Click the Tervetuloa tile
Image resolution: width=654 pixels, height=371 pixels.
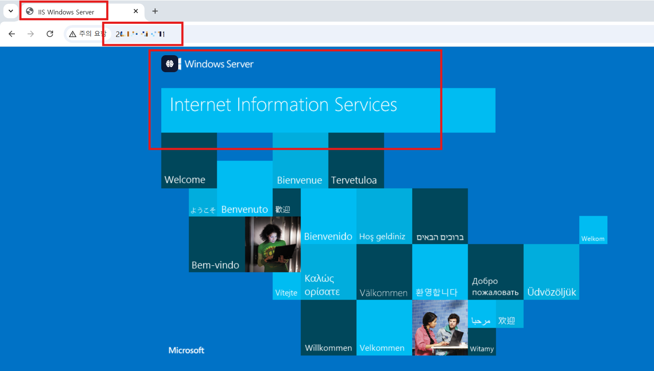tap(356, 160)
